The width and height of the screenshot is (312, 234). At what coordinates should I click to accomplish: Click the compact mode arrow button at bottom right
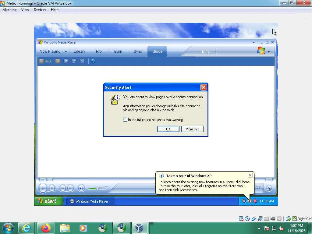pyautogui.click(x=269, y=188)
